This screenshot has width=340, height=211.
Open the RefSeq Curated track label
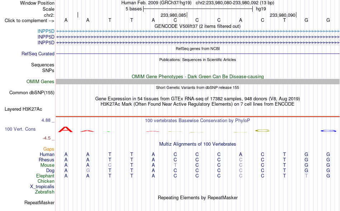pyautogui.click(x=38, y=54)
